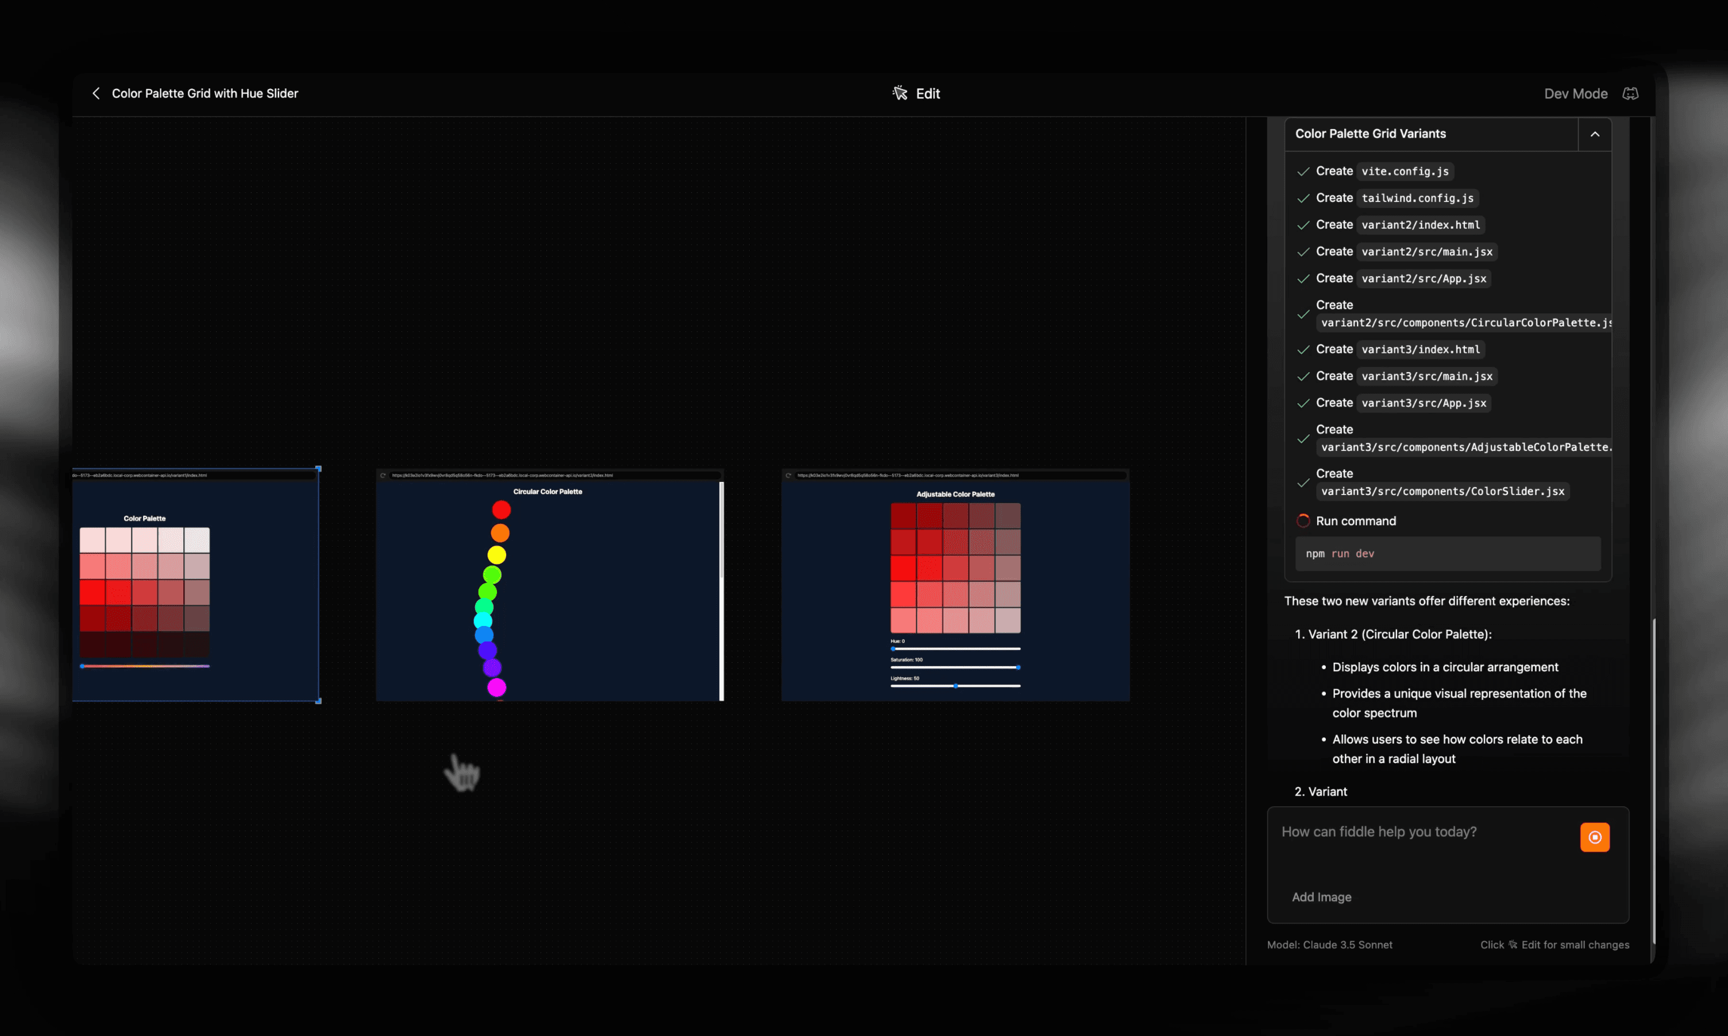Click the variant2/src/main.jsx file chip

1426,252
